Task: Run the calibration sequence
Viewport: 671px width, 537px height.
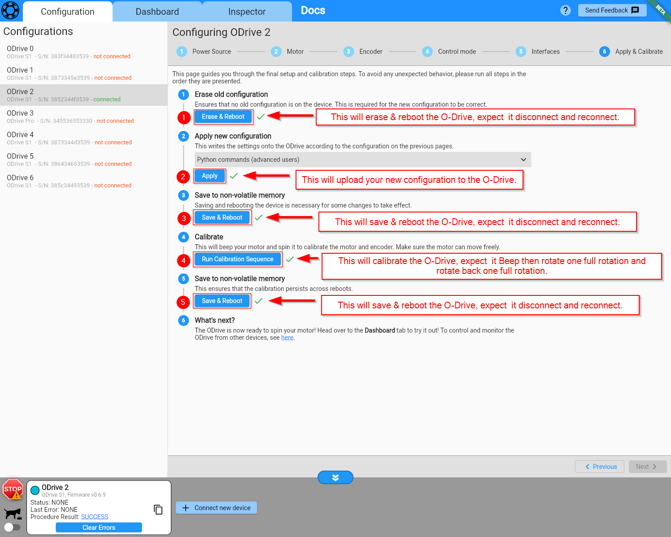Action: click(237, 259)
